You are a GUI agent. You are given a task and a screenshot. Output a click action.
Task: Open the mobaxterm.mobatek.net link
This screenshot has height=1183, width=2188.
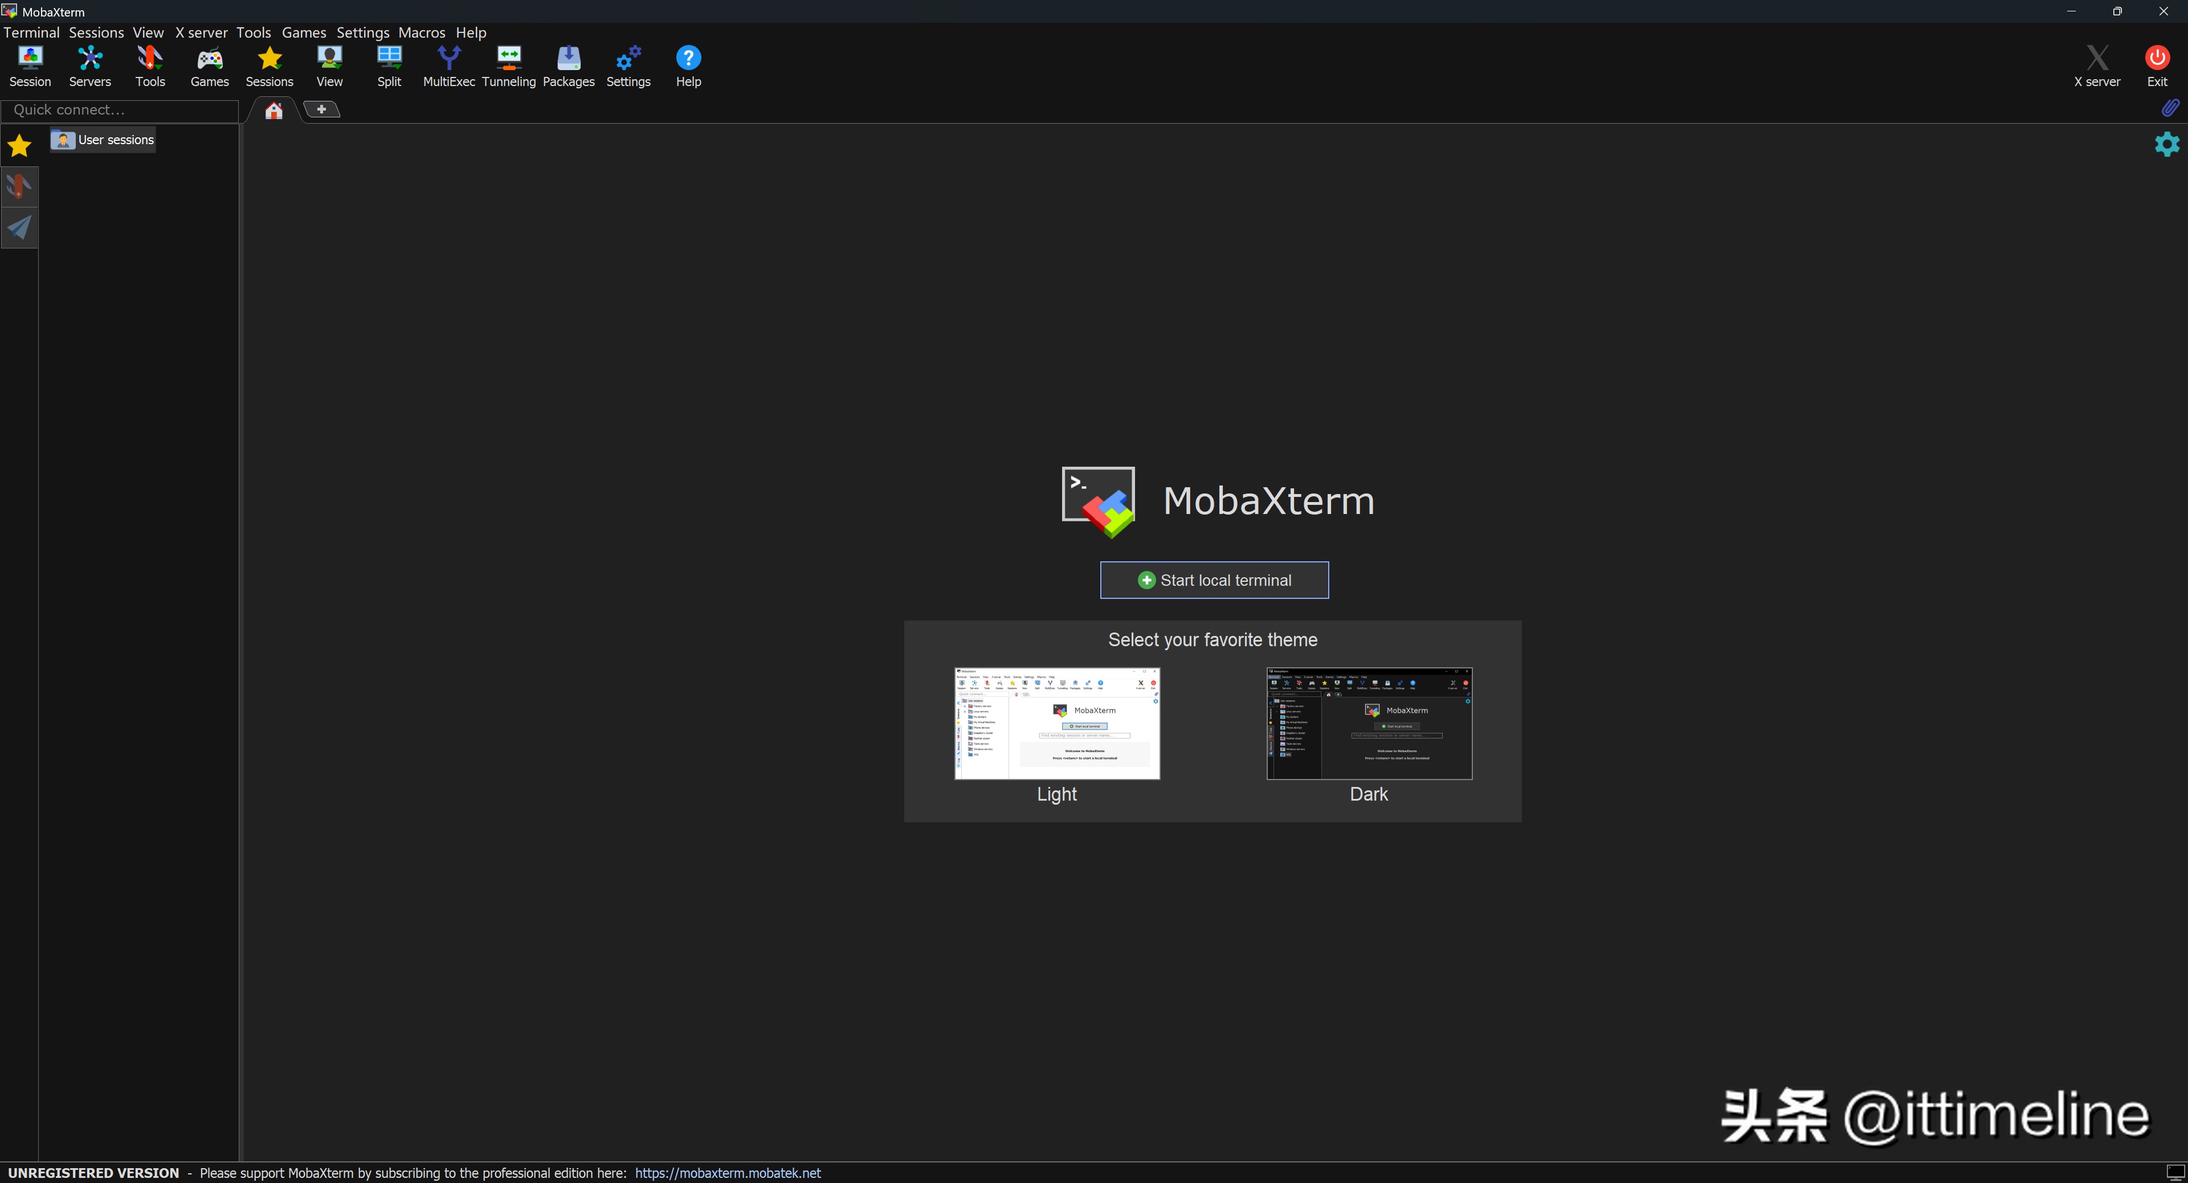(727, 1173)
